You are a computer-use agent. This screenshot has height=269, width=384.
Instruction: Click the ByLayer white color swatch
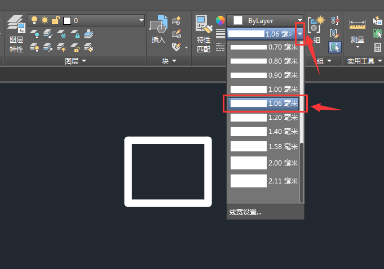pyautogui.click(x=237, y=20)
